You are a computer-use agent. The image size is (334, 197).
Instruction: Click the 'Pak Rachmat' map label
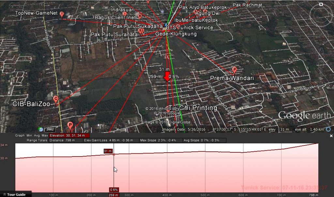(248, 5)
